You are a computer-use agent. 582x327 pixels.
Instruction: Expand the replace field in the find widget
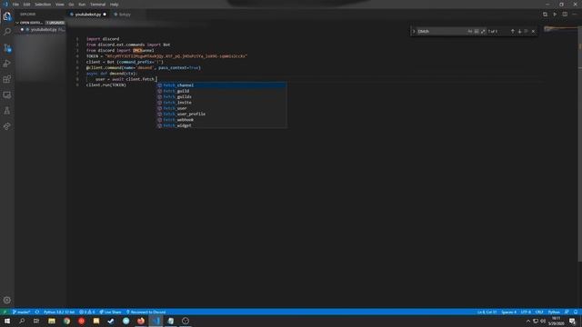pyautogui.click(x=414, y=32)
